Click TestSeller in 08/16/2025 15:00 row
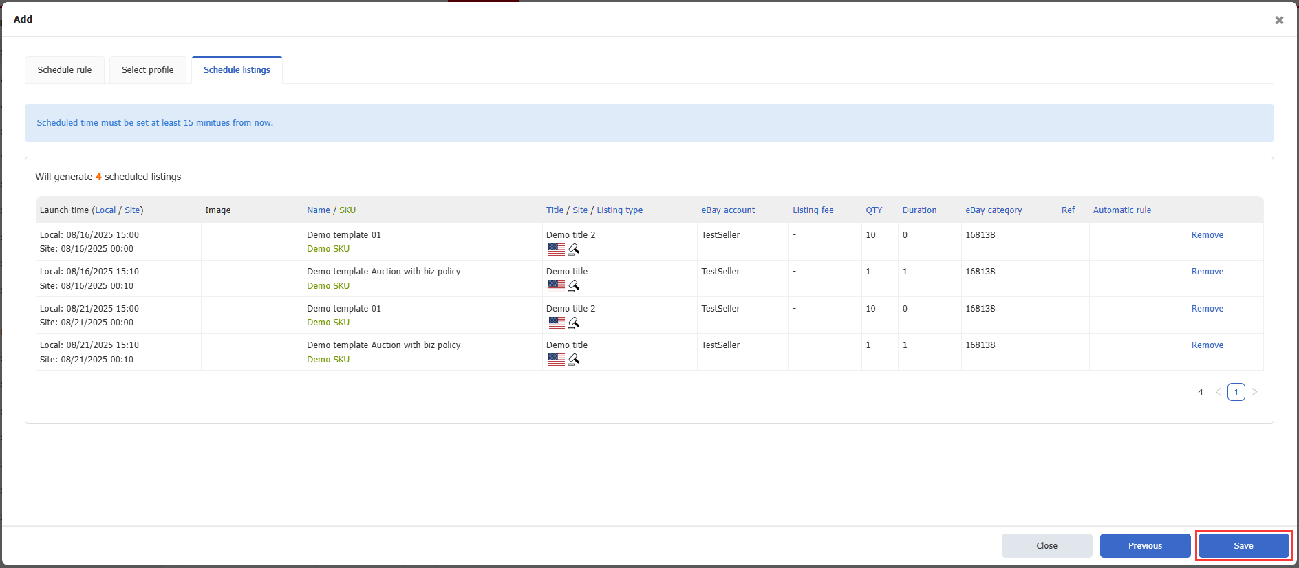The image size is (1299, 568). pos(720,235)
